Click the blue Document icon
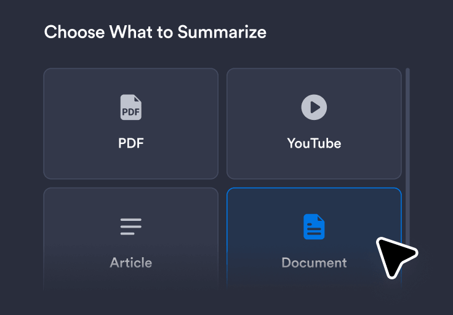The image size is (453, 315). (314, 226)
